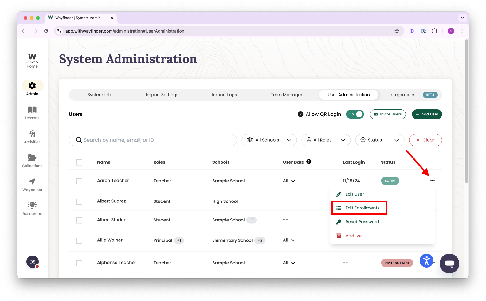
Task: Switch to the Import Logs tab
Action: coord(224,95)
